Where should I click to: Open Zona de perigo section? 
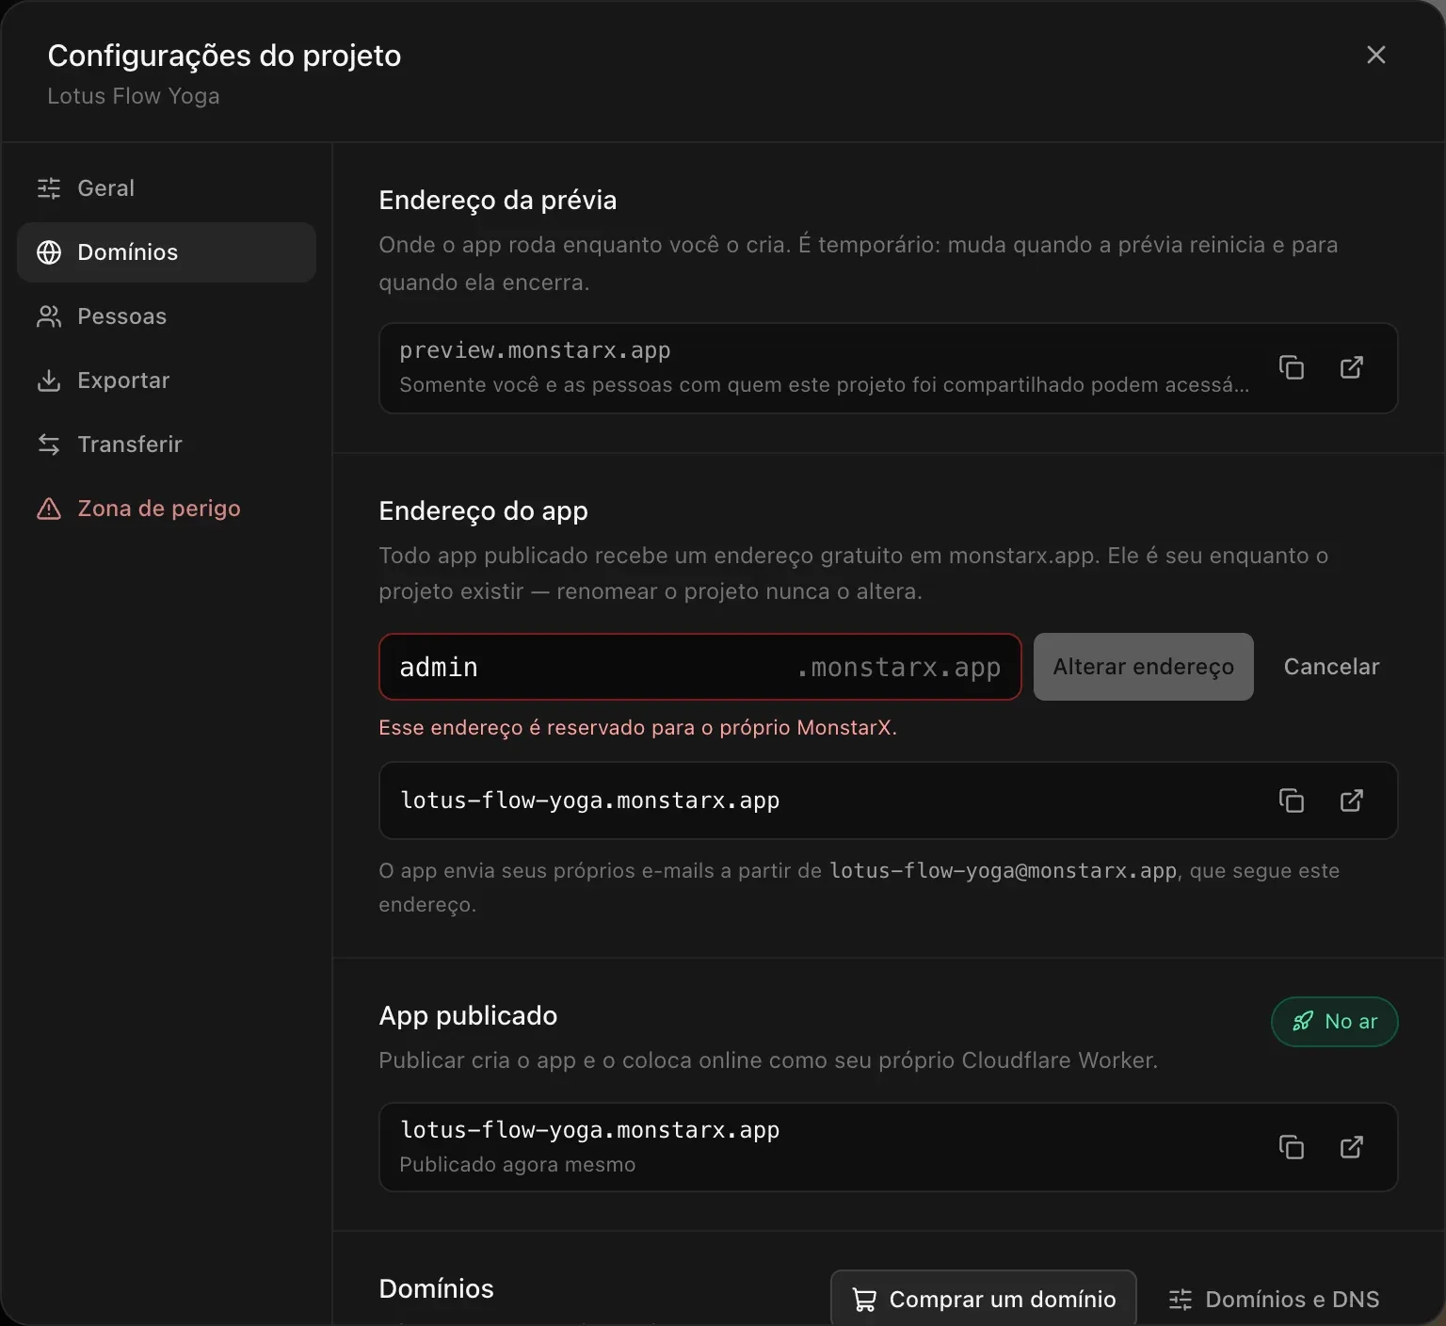(x=167, y=509)
